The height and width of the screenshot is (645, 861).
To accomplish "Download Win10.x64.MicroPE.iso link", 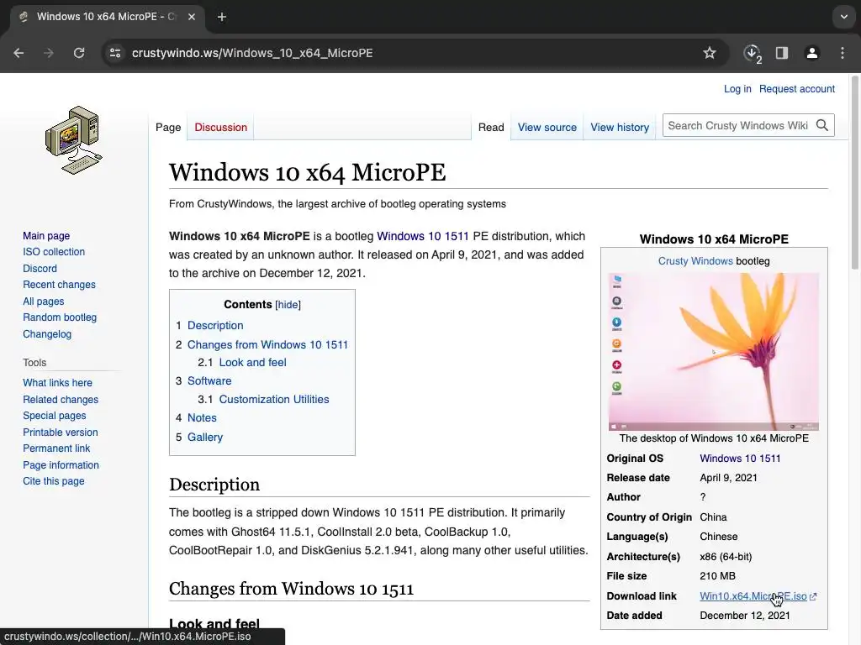I will coord(753,596).
